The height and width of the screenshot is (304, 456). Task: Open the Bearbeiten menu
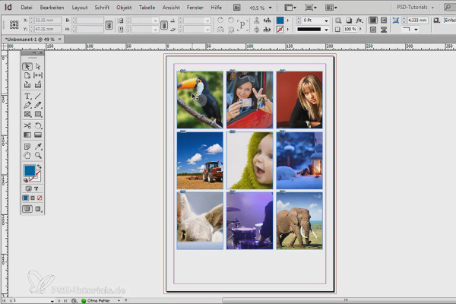[52, 8]
